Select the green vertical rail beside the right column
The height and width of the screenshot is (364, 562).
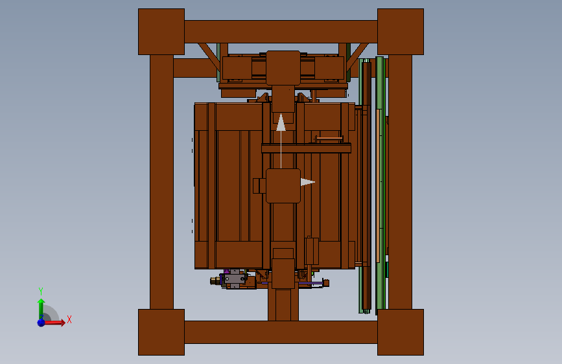(381, 185)
